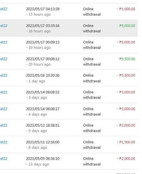
Task: Click timestamp 2023/05/17 04:13:39
Action: click(43, 9)
